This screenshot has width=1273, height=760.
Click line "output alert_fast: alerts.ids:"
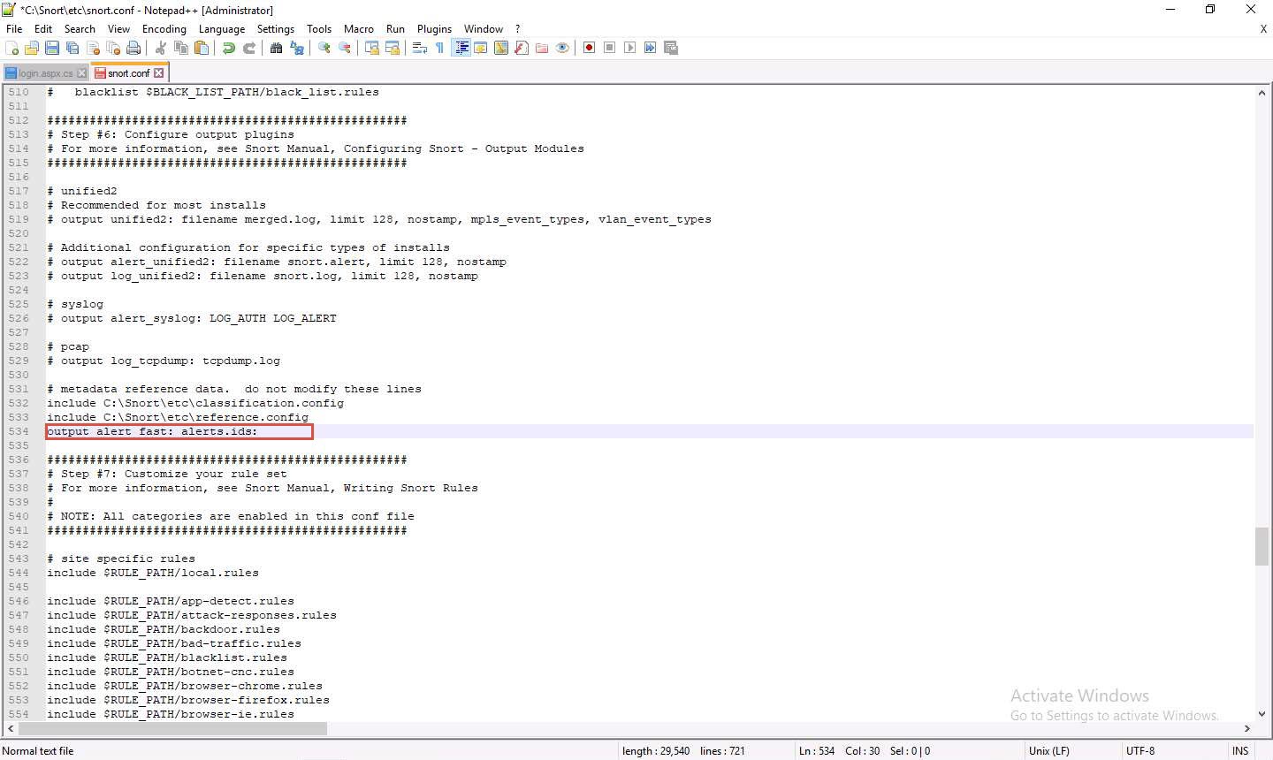(152, 431)
